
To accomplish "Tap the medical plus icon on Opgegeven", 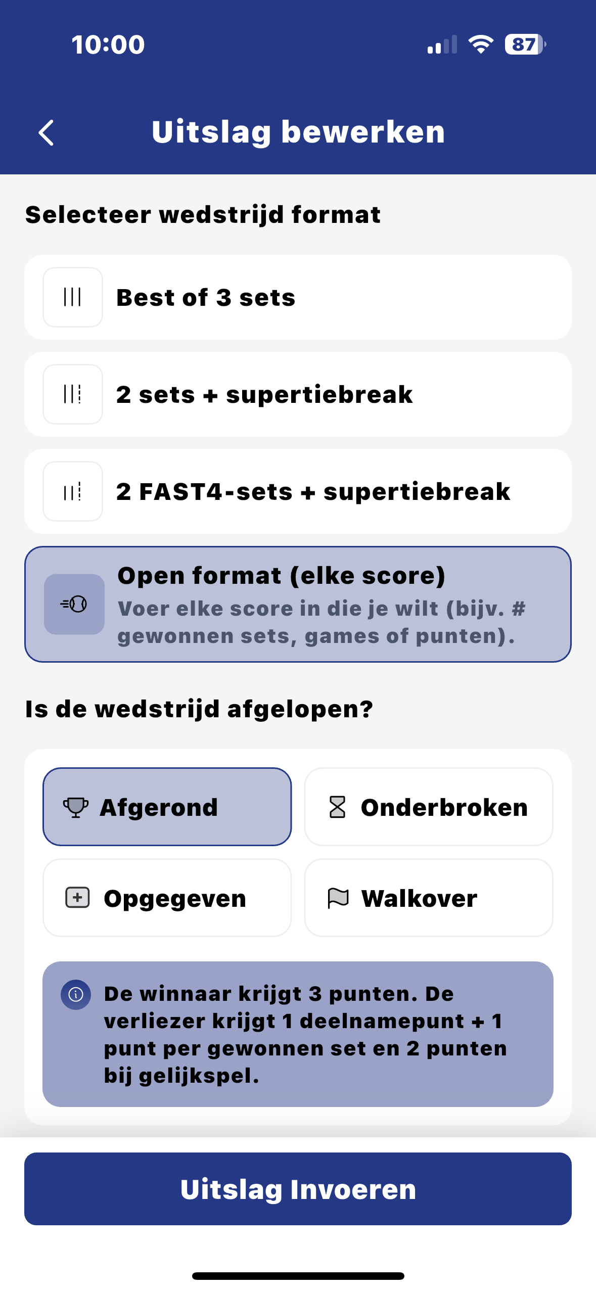I will tap(77, 898).
